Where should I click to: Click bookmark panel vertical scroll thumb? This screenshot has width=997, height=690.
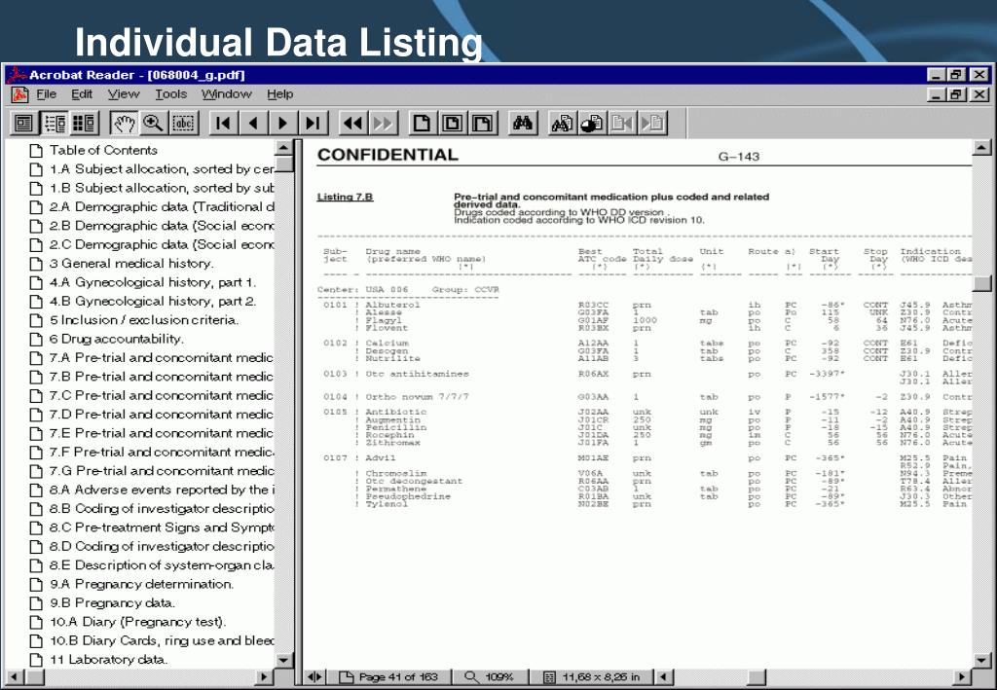pos(283,164)
